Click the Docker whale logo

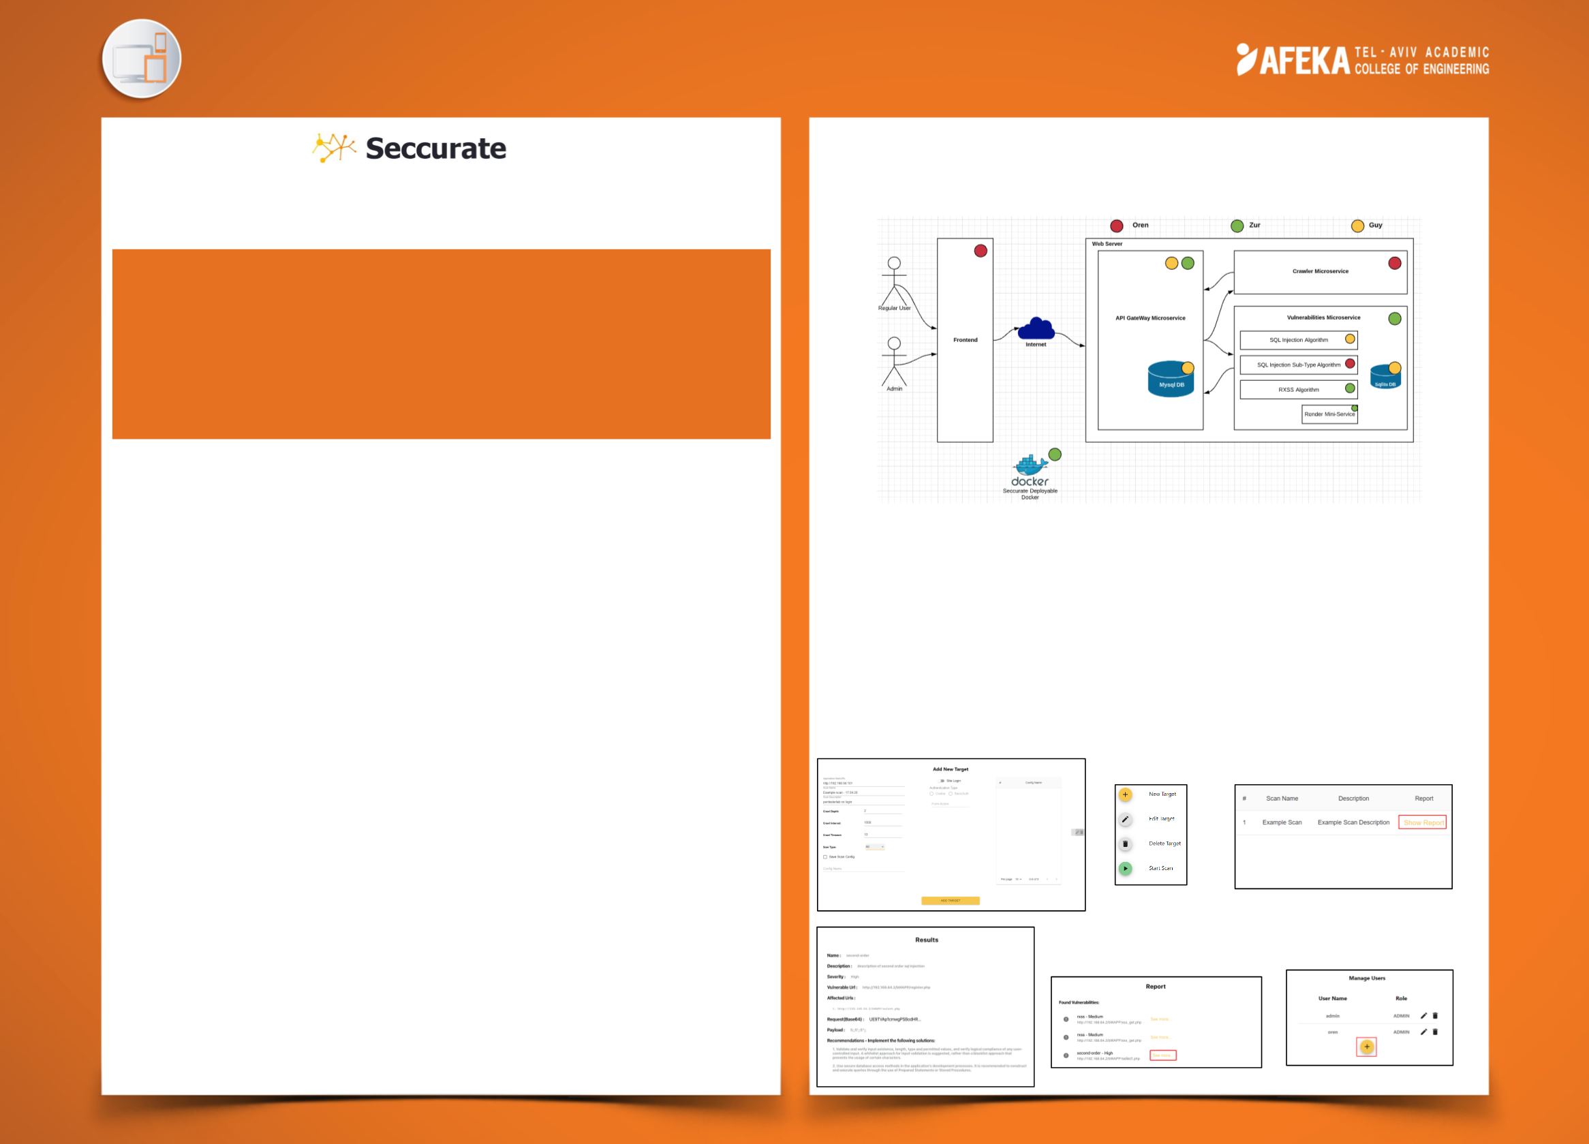[x=1030, y=465]
